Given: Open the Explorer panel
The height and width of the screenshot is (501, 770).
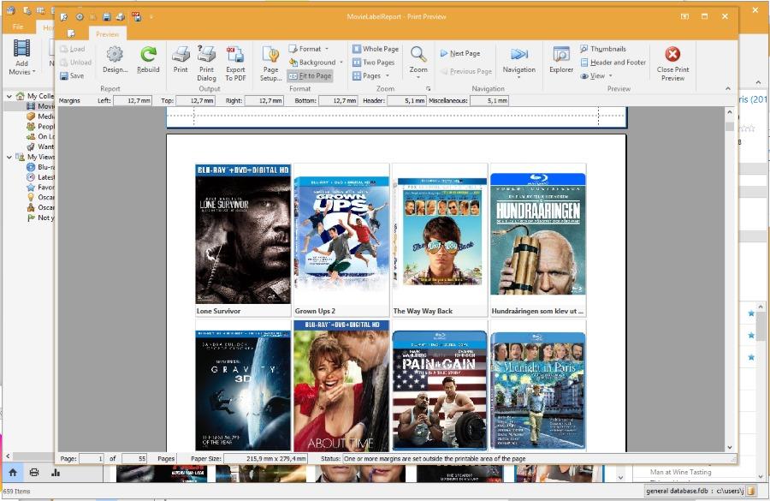Looking at the screenshot, I should 561,60.
